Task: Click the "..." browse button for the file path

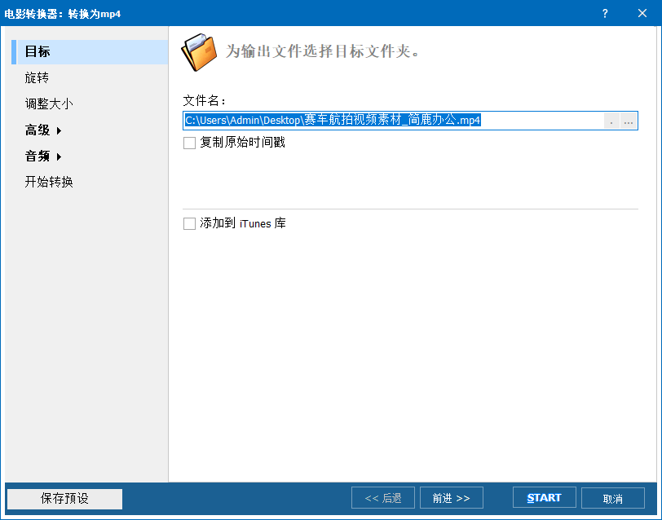Action: coord(628,121)
